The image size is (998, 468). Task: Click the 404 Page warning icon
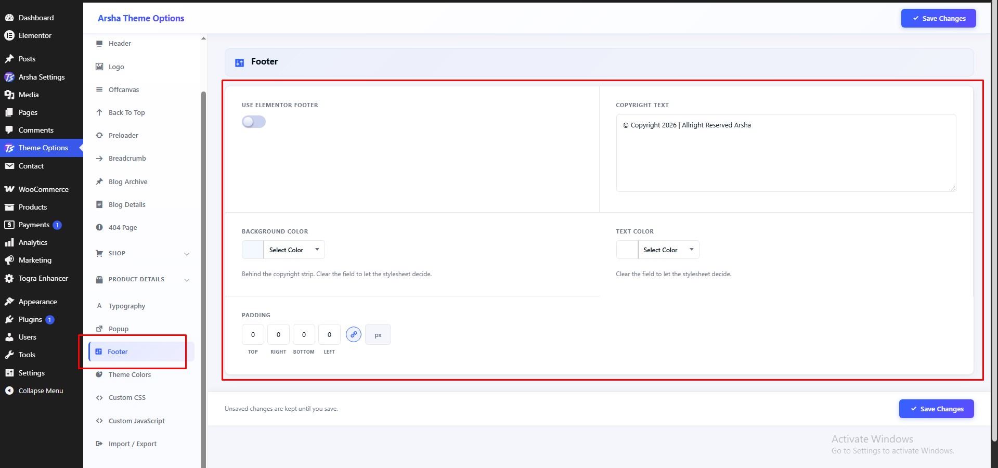coord(99,227)
